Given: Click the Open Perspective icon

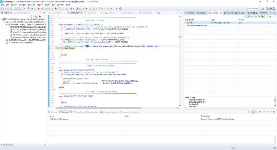Looking at the screenshot, I should (x=263, y=9).
